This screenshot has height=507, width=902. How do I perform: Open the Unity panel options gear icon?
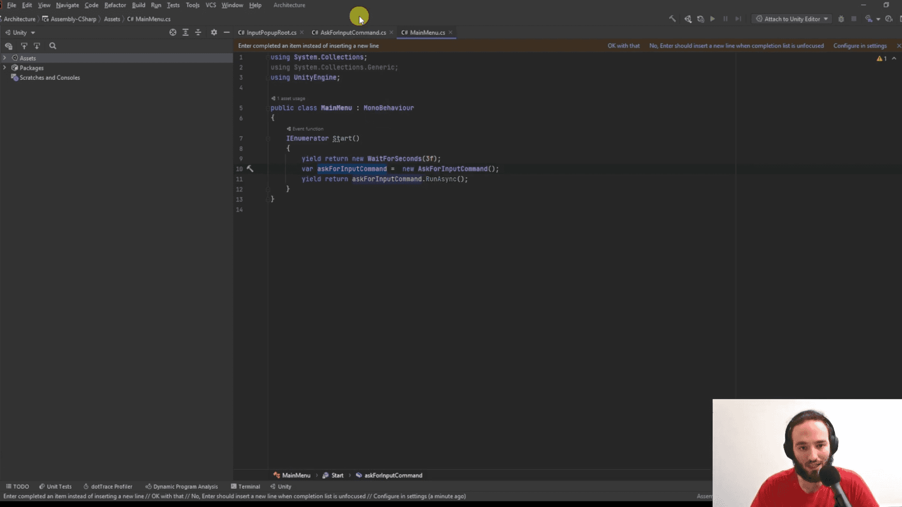214,32
